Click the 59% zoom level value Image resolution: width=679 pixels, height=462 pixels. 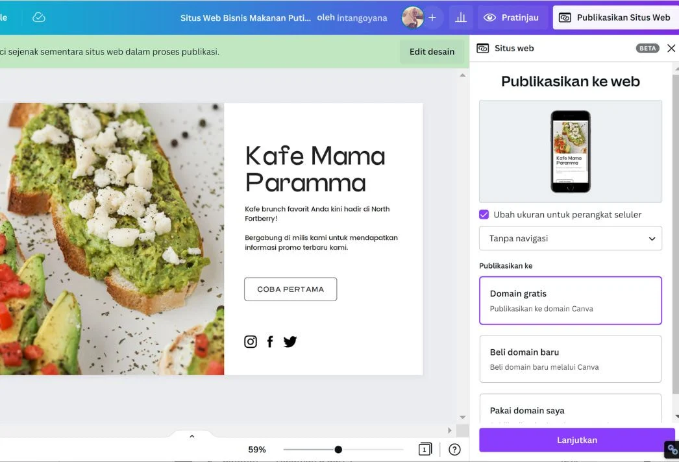(x=257, y=450)
